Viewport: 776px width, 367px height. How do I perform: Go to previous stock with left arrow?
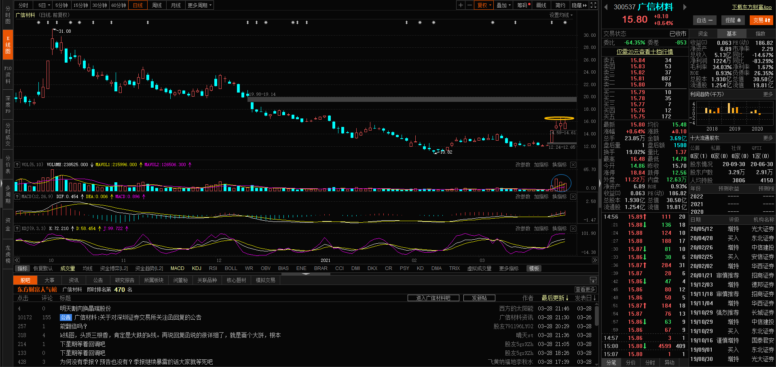pyautogui.click(x=606, y=7)
